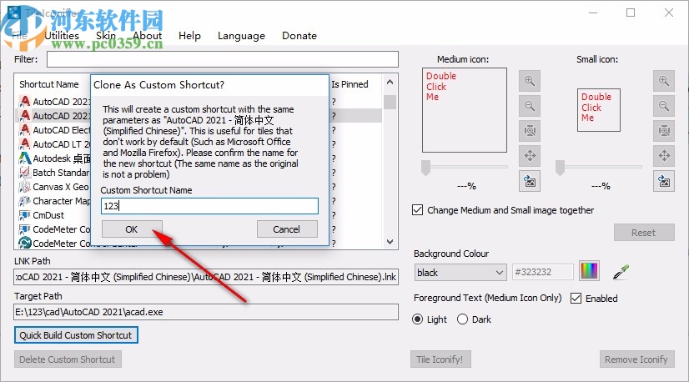Open the Skin menu
Viewport: 689px width, 382px height.
pos(106,36)
